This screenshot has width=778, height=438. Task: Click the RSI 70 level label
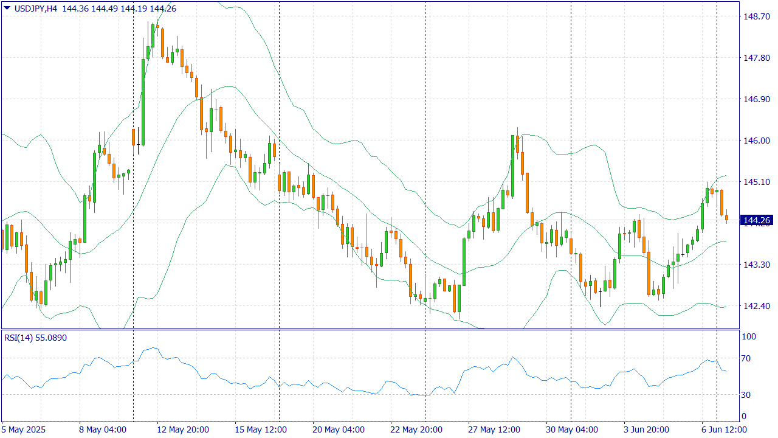tap(747, 358)
